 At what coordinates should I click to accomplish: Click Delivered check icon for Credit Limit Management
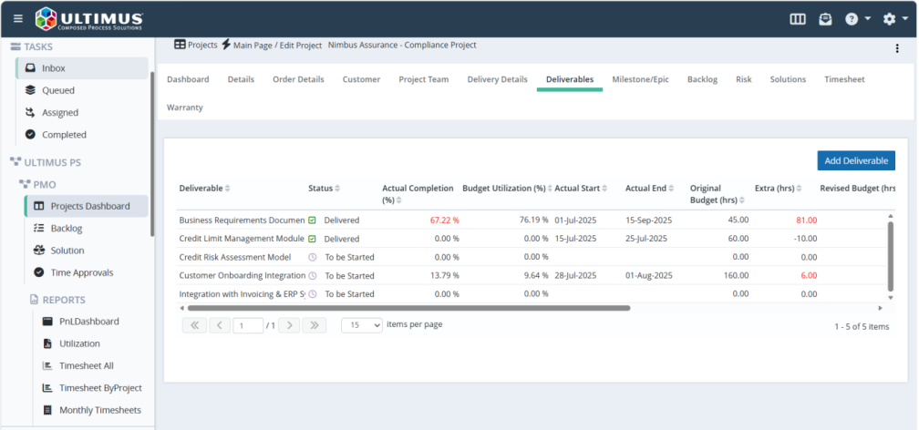[x=313, y=239]
